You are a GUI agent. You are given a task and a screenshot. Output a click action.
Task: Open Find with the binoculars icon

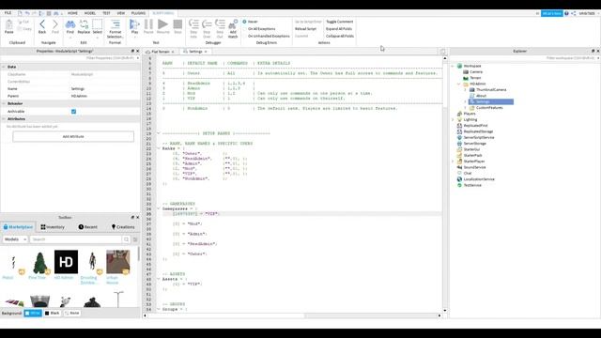click(x=70, y=25)
